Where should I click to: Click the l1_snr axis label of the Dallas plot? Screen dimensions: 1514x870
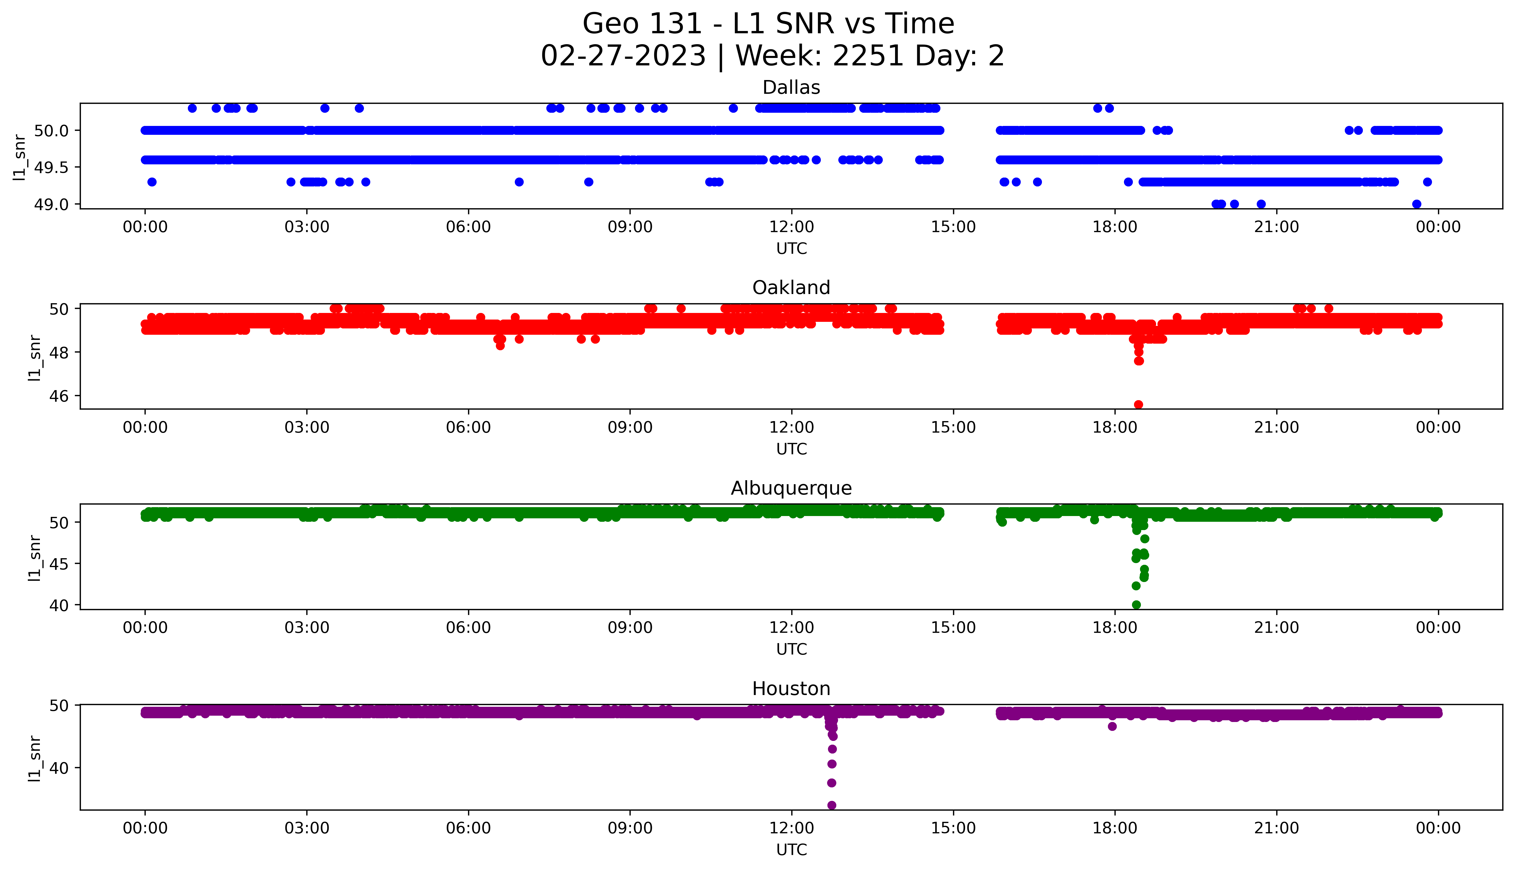19,157
